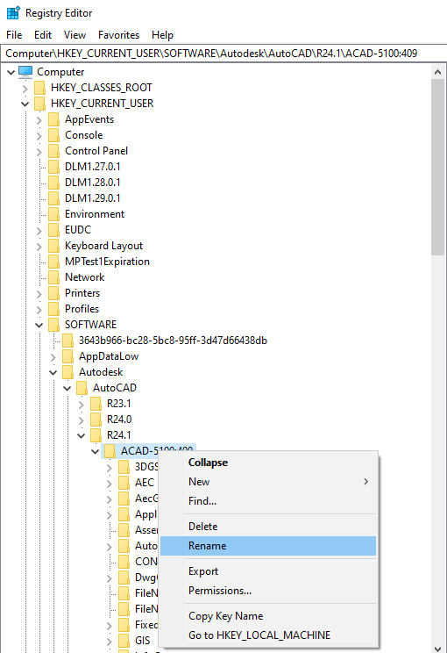Open the View menu
The width and height of the screenshot is (447, 653).
[74, 35]
